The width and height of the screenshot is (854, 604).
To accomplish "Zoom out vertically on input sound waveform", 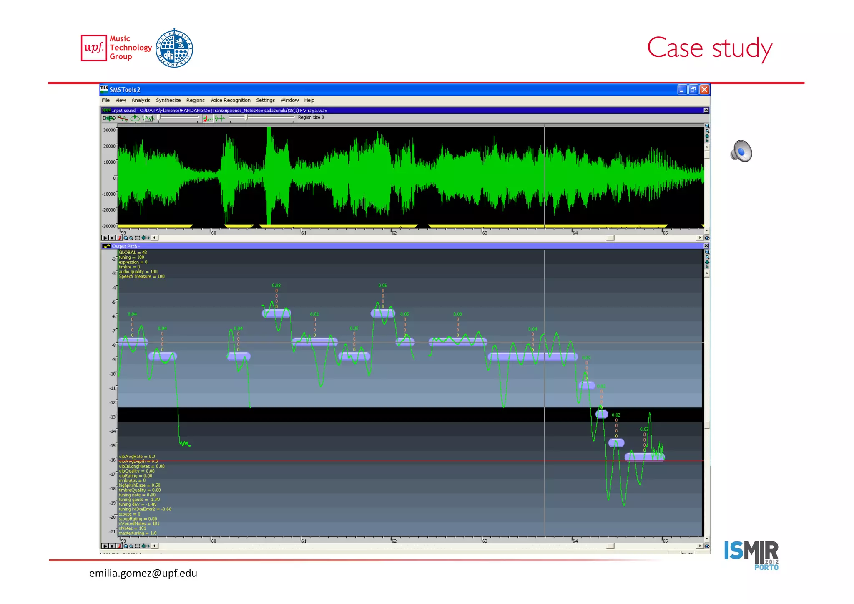I will (x=707, y=131).
